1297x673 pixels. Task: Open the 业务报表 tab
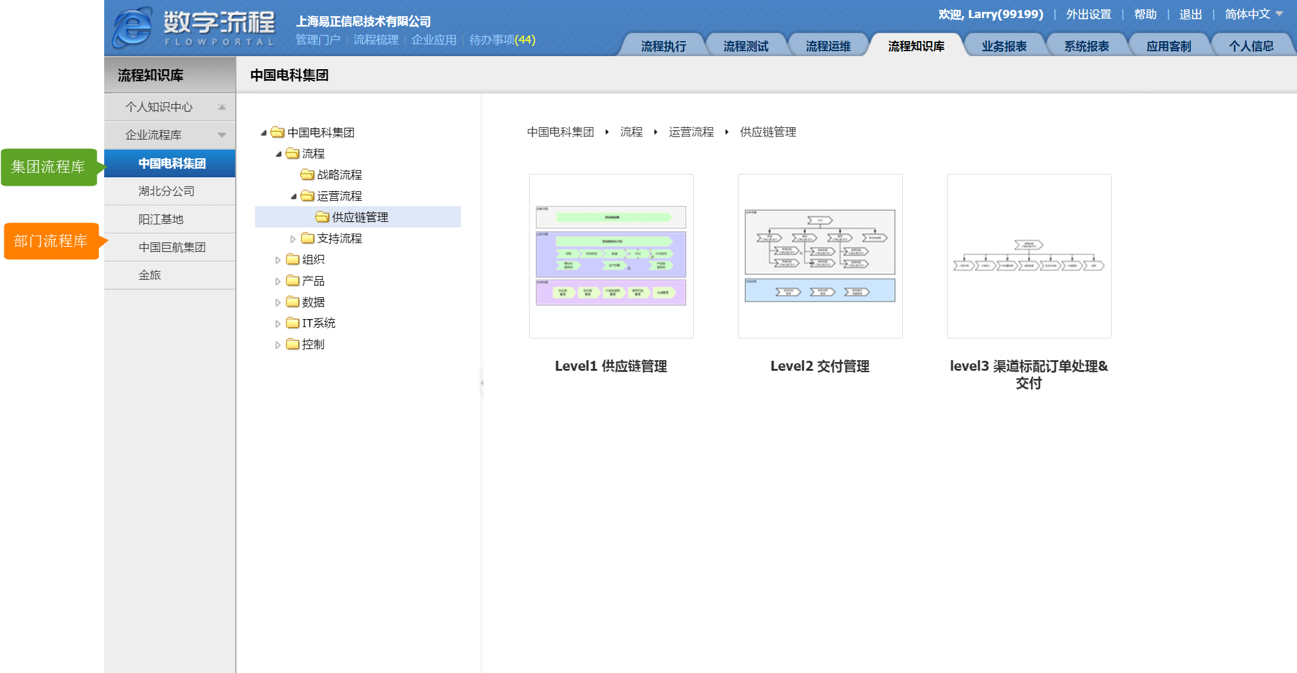tap(1004, 46)
